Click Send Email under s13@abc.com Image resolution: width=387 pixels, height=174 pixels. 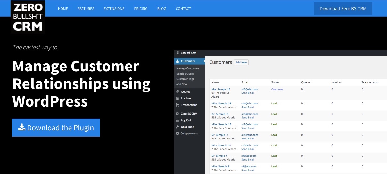click(x=248, y=117)
